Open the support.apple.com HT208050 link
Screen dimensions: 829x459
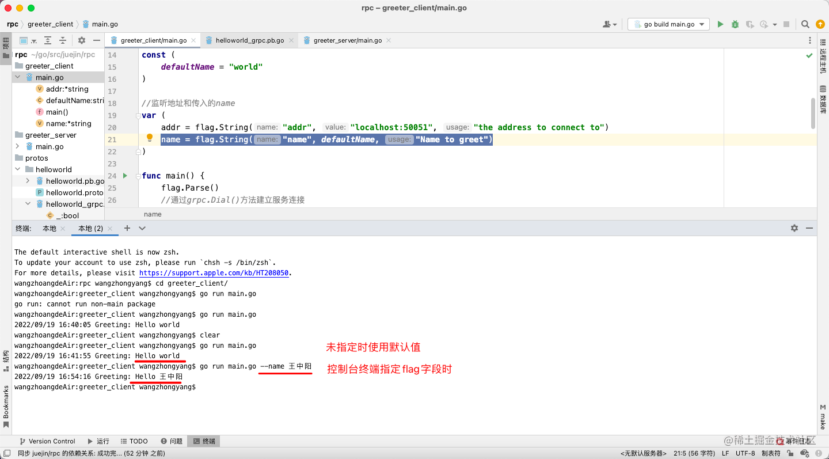pyautogui.click(x=214, y=273)
